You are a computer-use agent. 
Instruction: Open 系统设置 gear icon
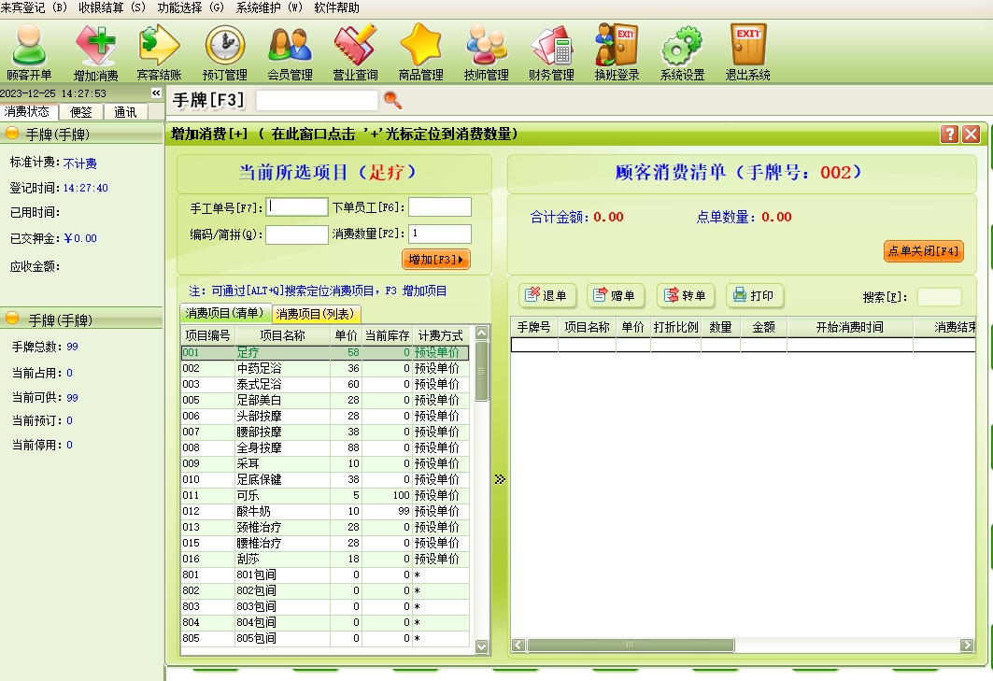pos(682,51)
